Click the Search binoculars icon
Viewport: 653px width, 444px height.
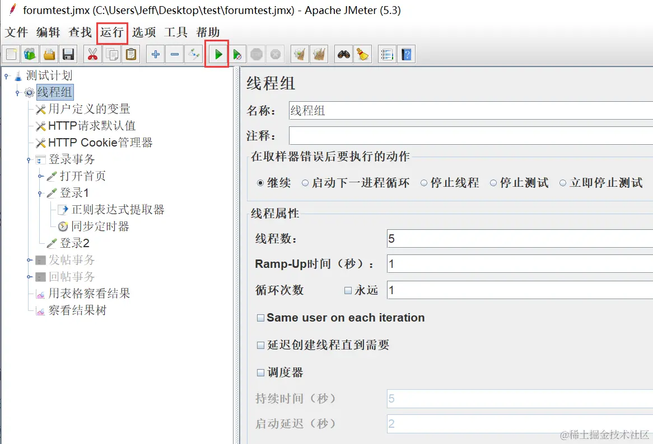[x=343, y=54]
